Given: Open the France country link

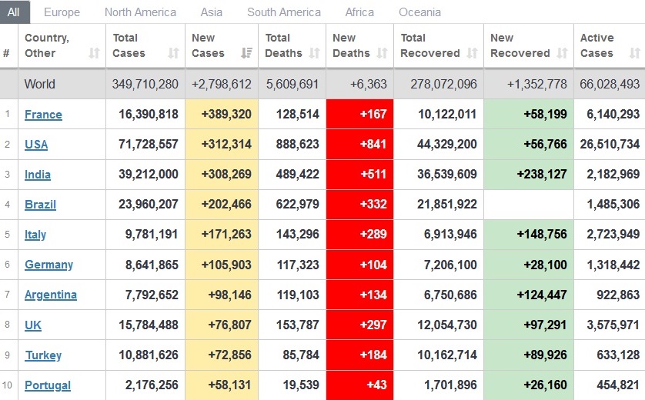Looking at the screenshot, I should 43,115.
